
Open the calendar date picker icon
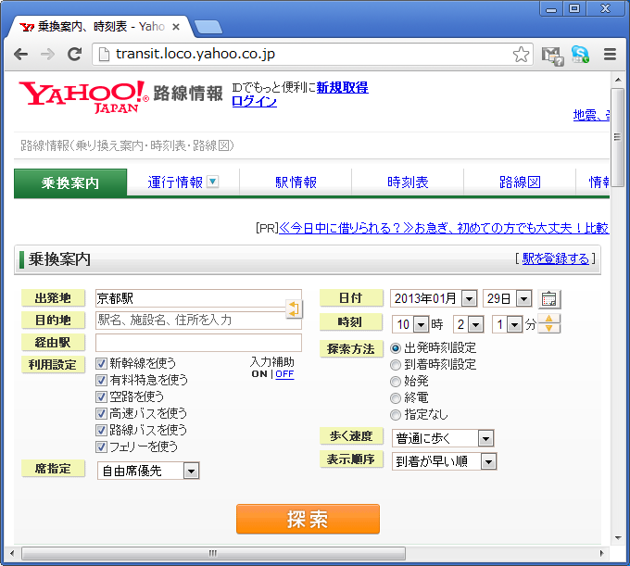pos(549,298)
